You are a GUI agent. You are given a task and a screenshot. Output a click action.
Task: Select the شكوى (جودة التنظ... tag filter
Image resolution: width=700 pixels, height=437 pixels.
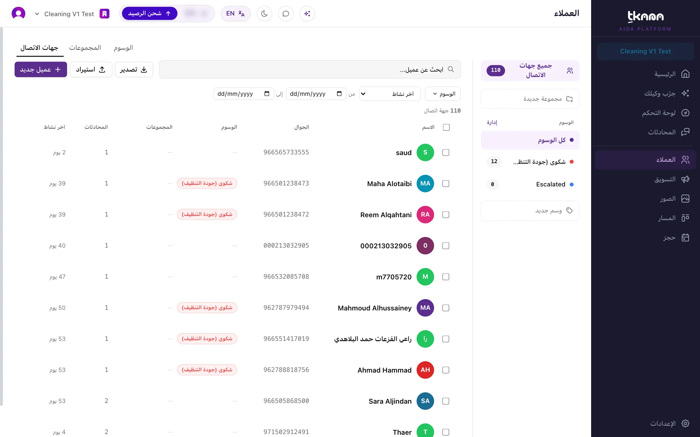click(x=530, y=162)
